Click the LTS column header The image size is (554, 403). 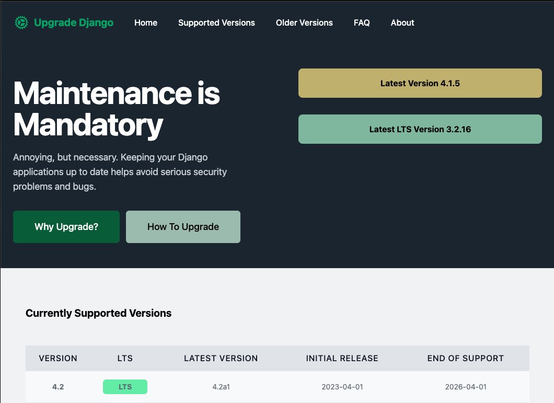pos(125,359)
